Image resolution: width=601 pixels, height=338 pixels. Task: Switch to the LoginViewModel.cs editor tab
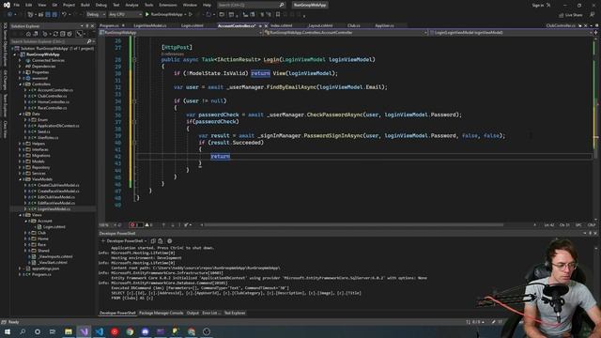(x=150, y=25)
